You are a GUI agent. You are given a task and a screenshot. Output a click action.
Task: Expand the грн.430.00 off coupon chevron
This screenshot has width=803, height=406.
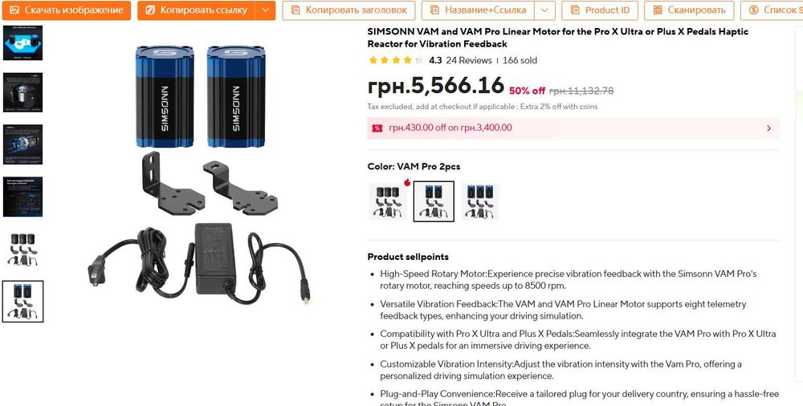(768, 128)
